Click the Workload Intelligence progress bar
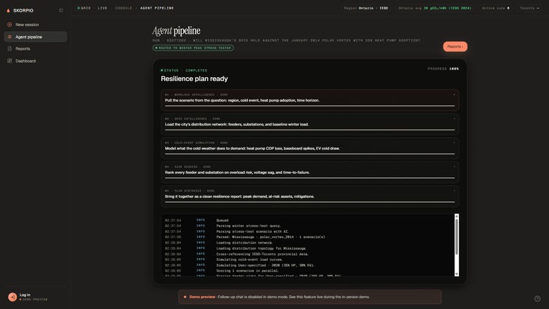This screenshot has width=549, height=309. pos(310,106)
